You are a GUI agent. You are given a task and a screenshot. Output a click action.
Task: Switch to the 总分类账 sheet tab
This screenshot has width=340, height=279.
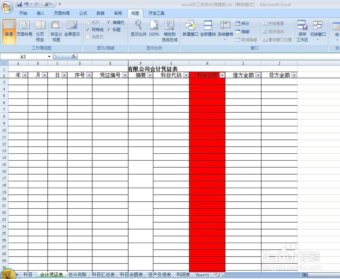tap(78, 275)
